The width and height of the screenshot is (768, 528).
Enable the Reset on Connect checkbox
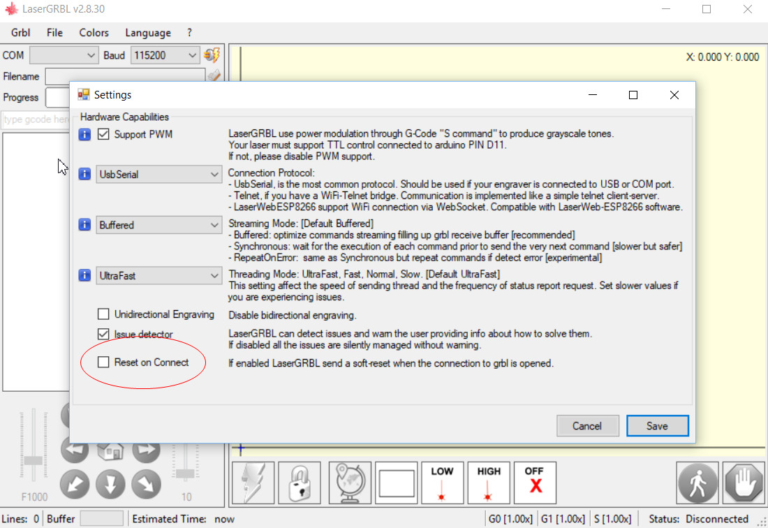pos(103,362)
